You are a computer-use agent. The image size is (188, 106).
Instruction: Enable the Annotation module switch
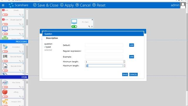point(5,52)
